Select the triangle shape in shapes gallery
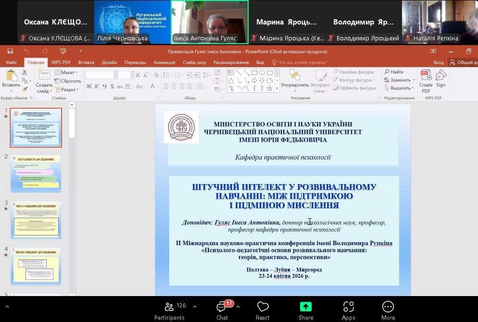478x322 pixels. click(x=231, y=81)
